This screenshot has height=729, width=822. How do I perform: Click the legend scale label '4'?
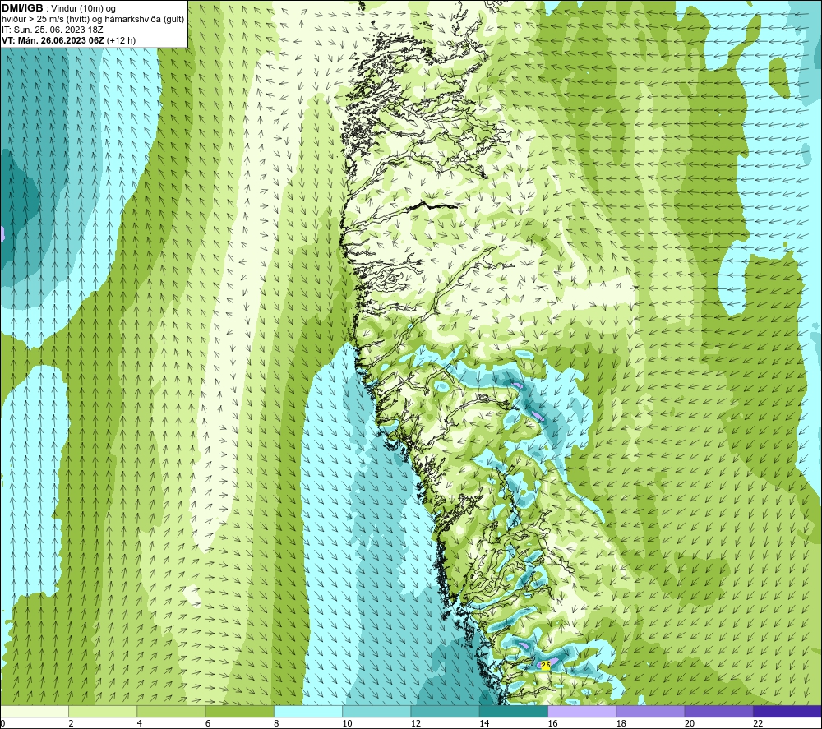(140, 724)
